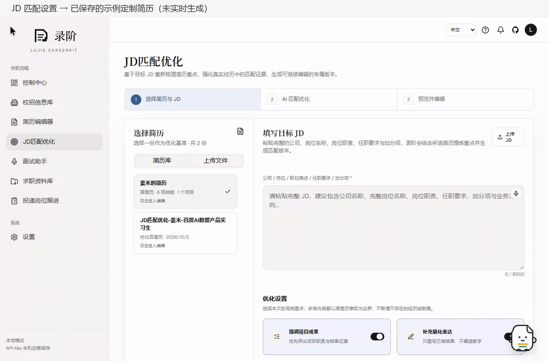The height and width of the screenshot is (361, 549).
Task: Click the 求职资料库 folder icon
Action: coord(14,181)
